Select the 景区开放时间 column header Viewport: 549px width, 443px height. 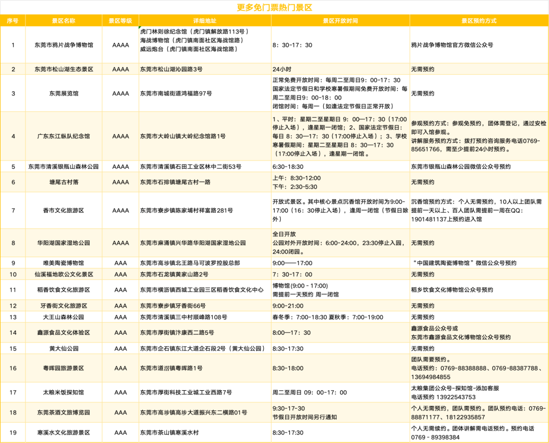(x=340, y=21)
